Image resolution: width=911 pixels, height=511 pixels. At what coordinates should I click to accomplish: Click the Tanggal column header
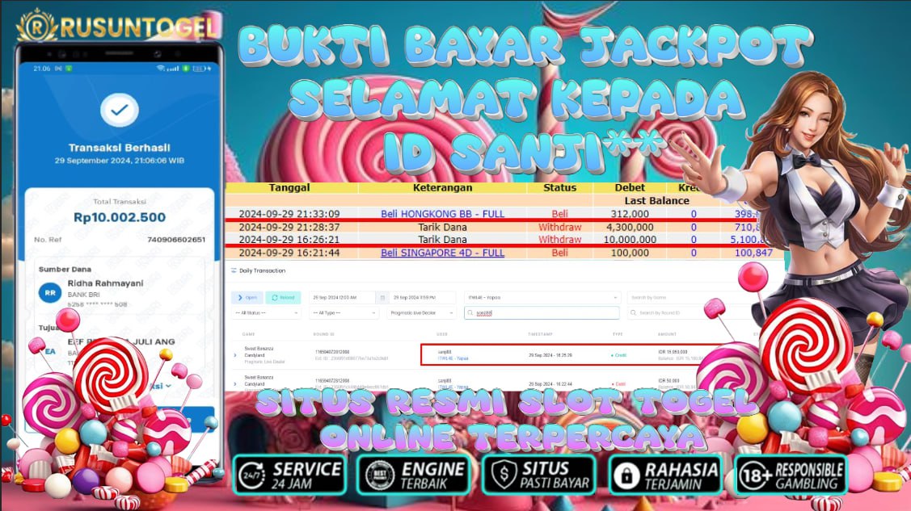[x=289, y=188]
